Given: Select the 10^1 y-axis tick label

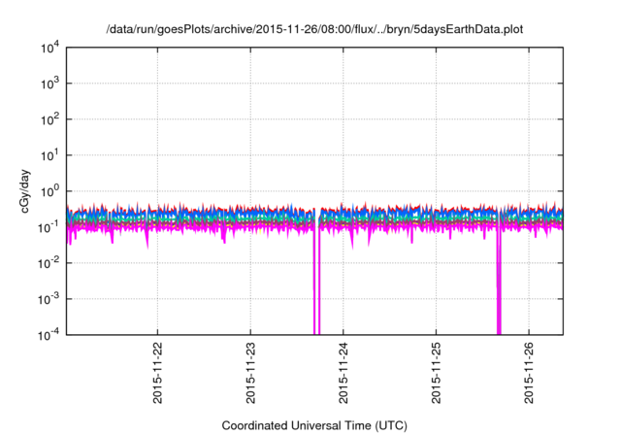Looking at the screenshot, I should [x=50, y=155].
